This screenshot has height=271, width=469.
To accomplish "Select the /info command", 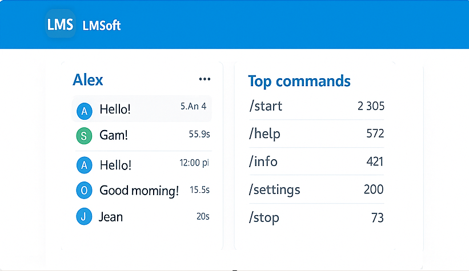I will point(263,161).
